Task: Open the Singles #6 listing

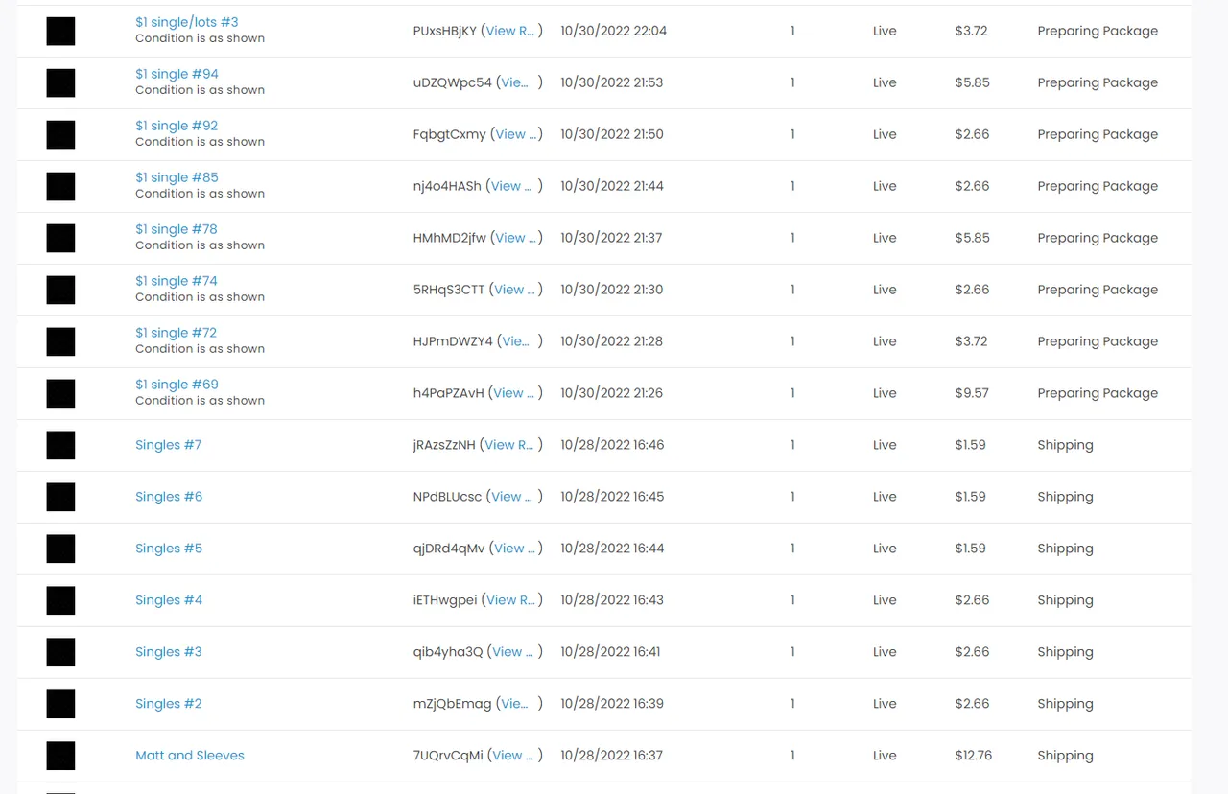Action: click(x=169, y=497)
